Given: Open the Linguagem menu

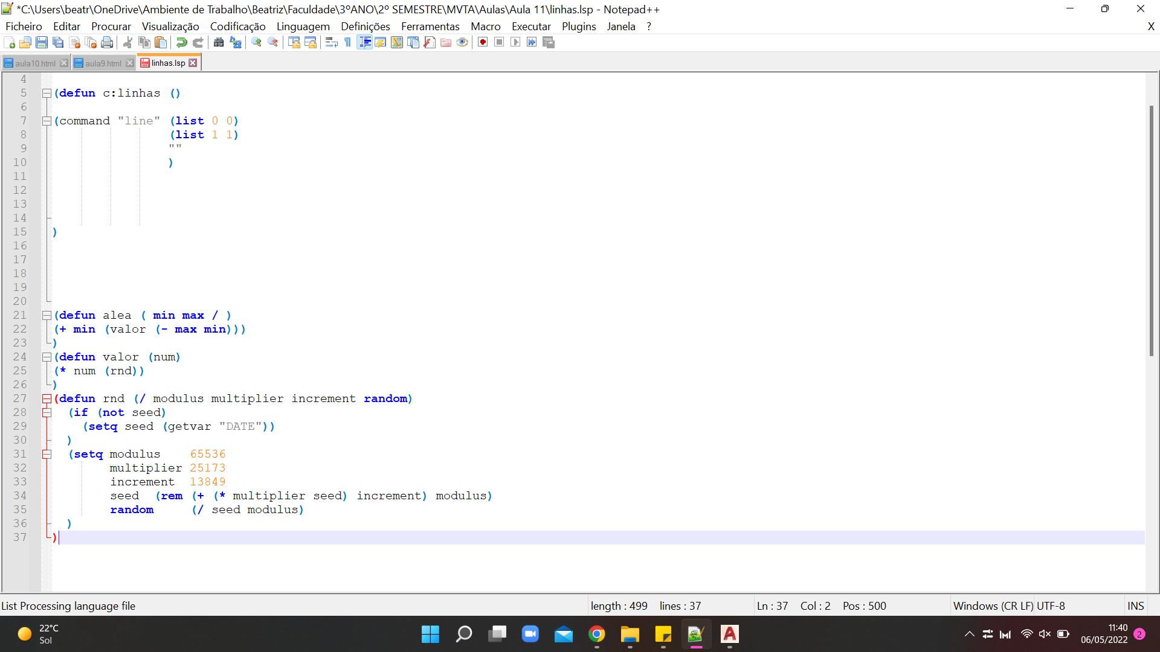Looking at the screenshot, I should (303, 27).
